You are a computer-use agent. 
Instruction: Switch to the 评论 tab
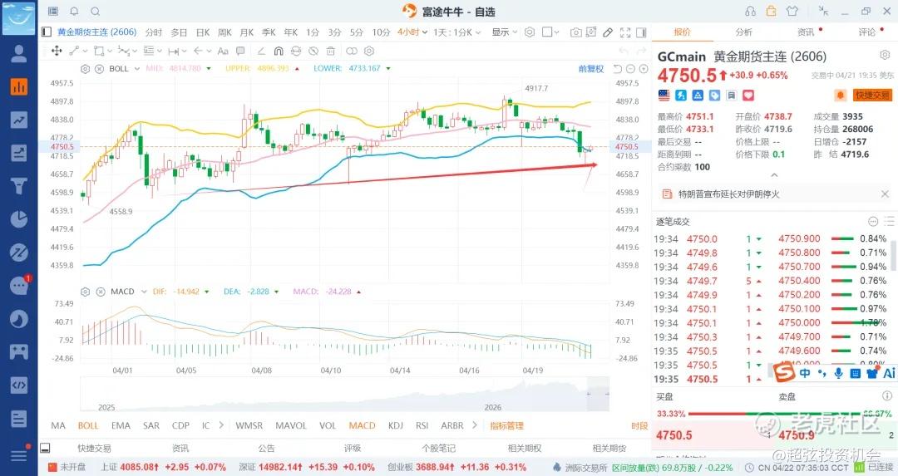[x=867, y=32]
